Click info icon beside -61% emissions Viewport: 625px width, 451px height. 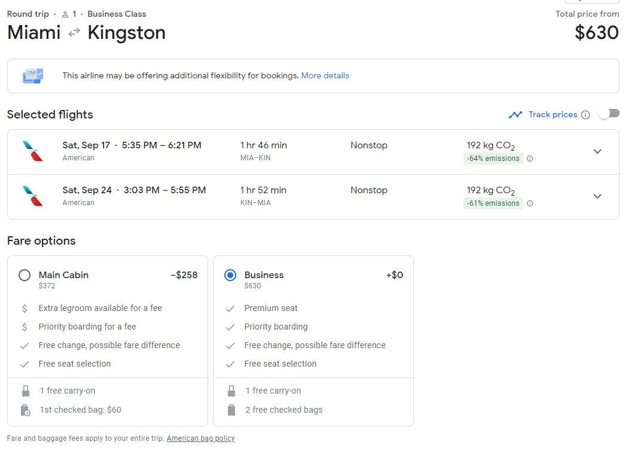530,203
